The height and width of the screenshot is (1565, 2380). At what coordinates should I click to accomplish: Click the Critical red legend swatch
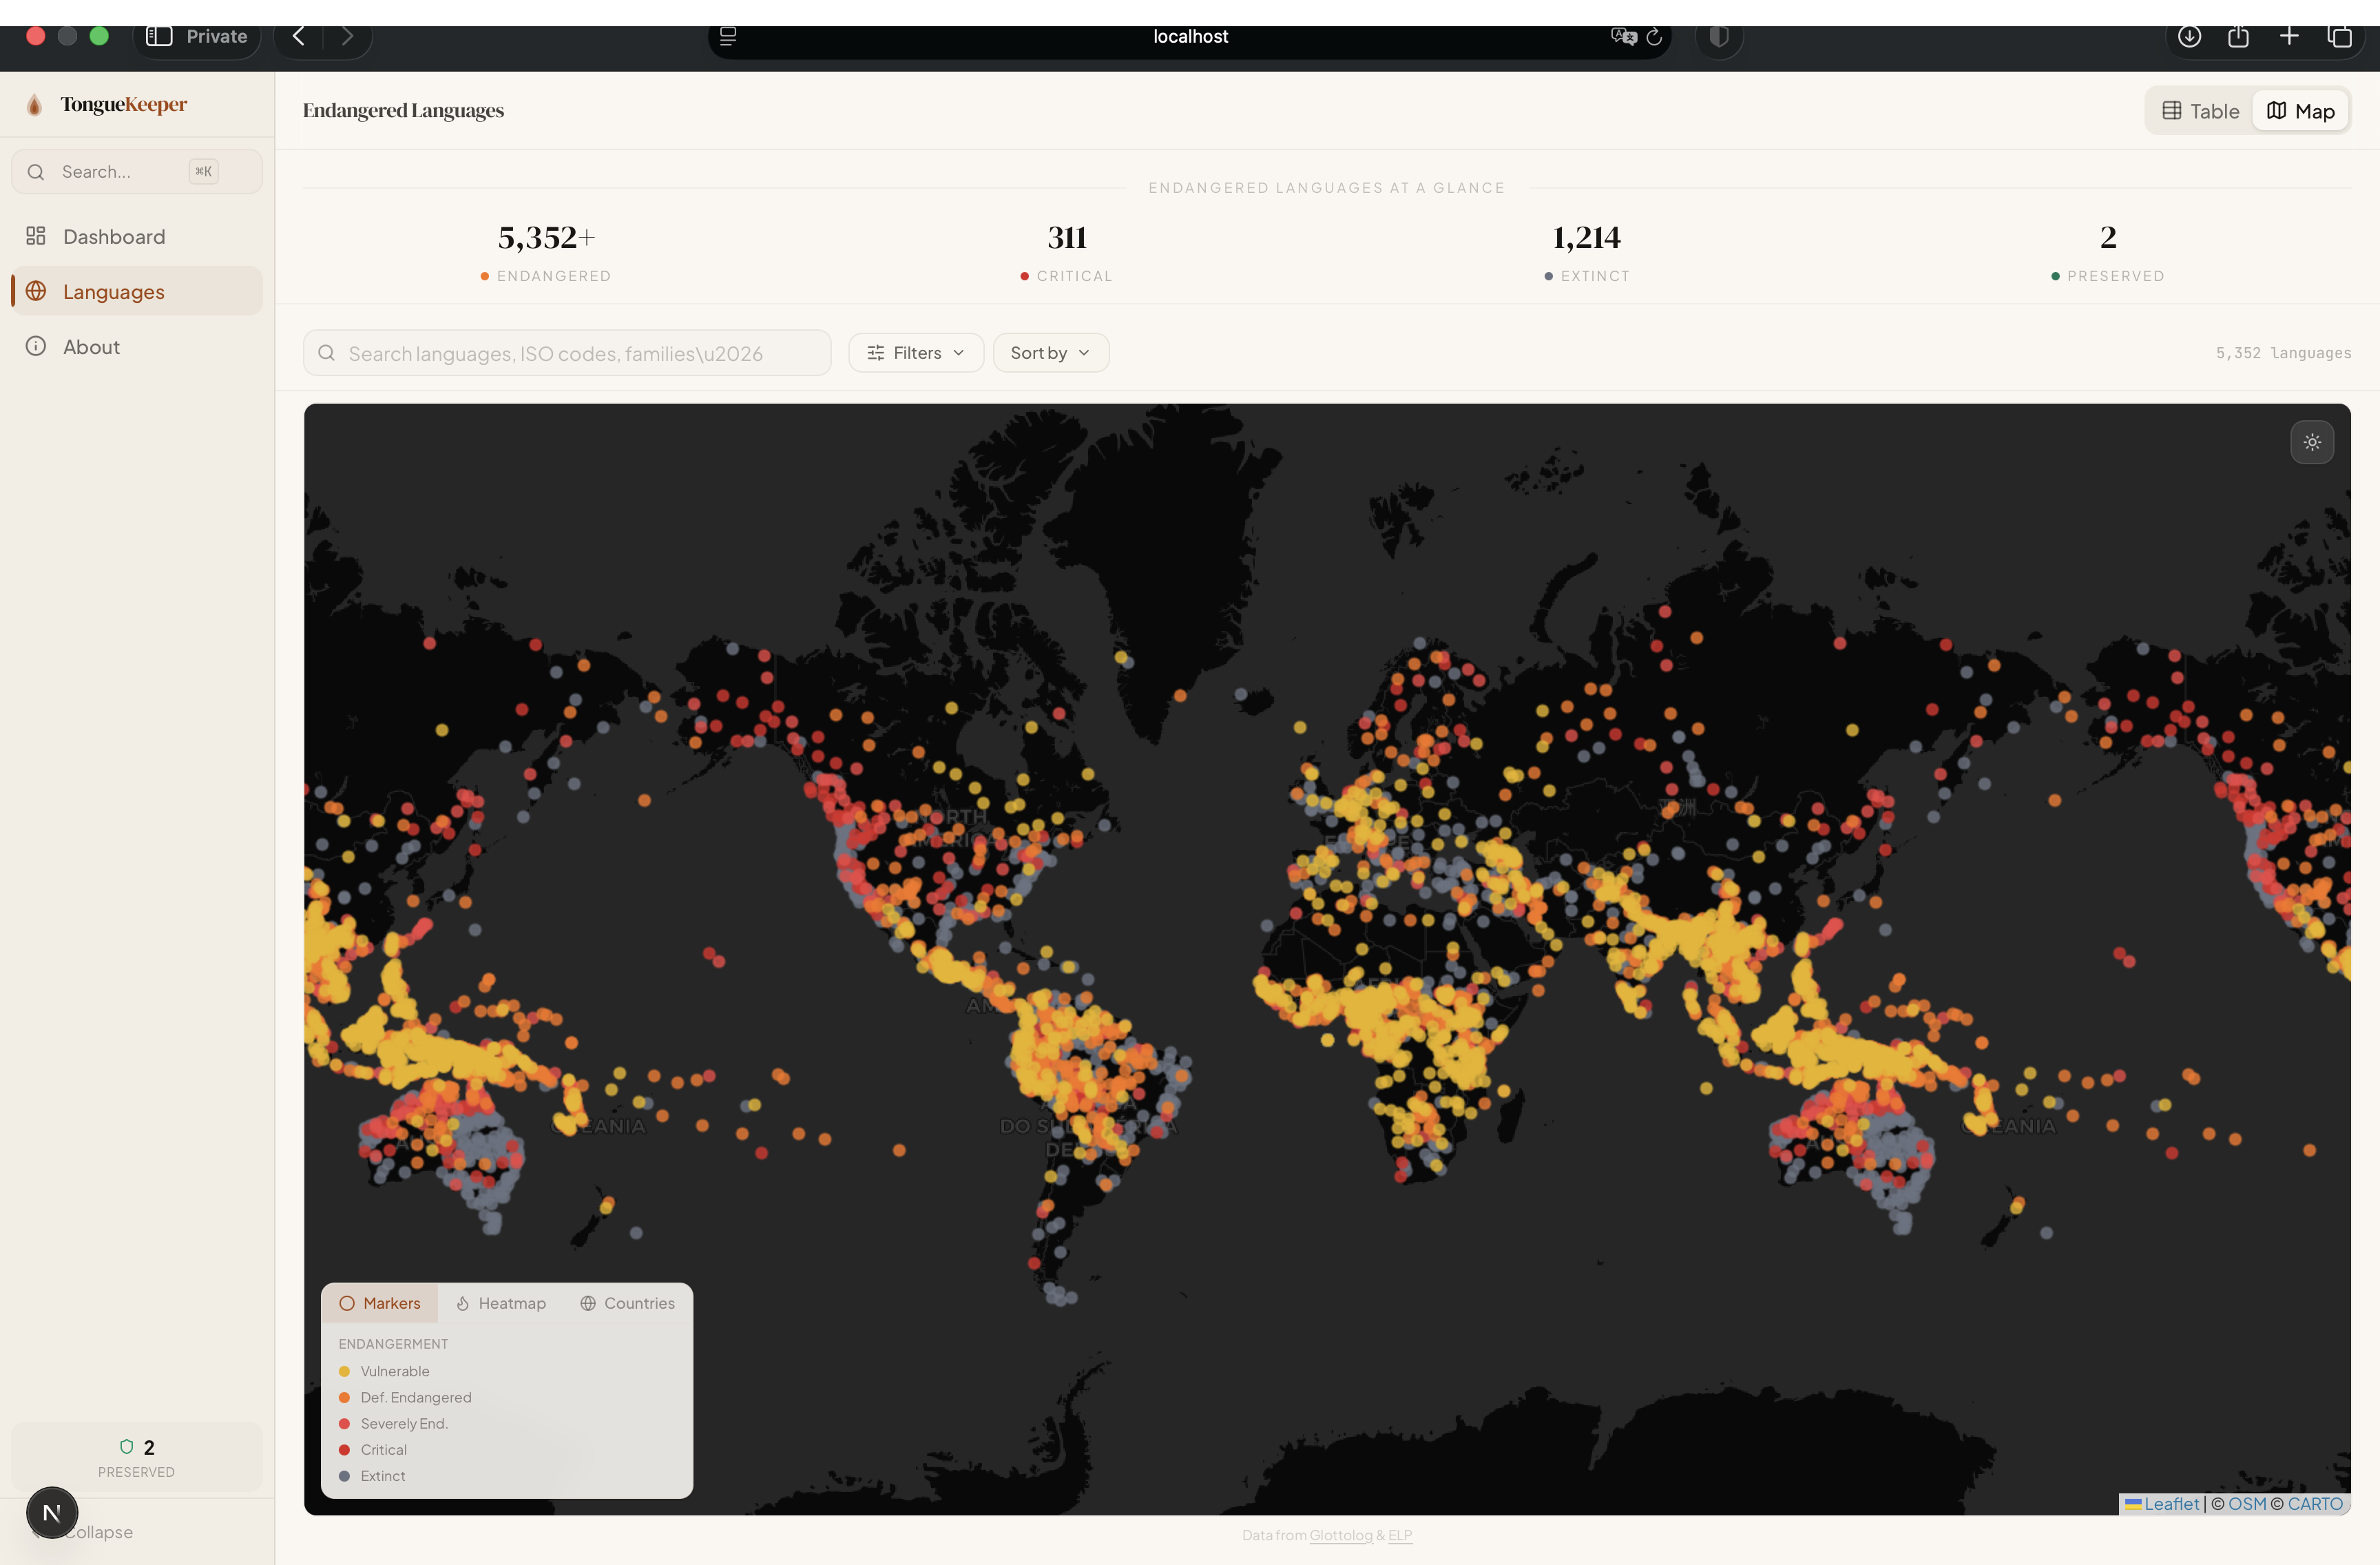coord(344,1450)
